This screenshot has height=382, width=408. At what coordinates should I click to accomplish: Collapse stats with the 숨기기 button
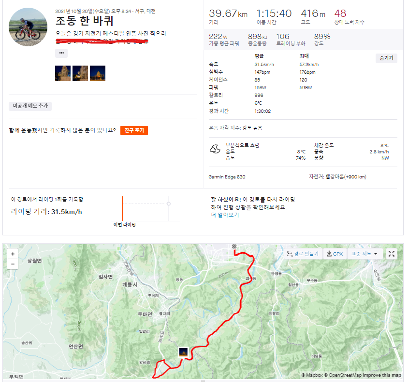point(386,58)
